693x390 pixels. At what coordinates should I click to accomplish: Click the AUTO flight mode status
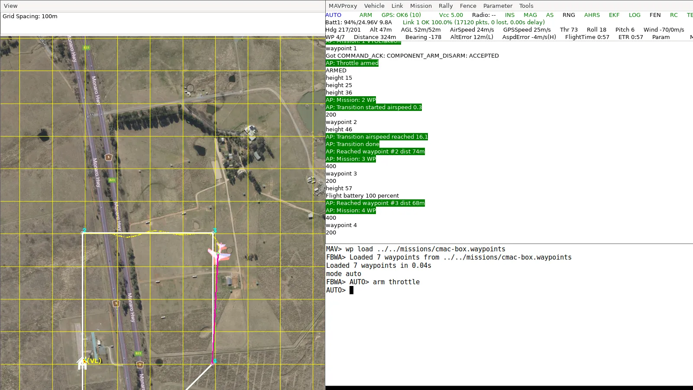pyautogui.click(x=334, y=15)
